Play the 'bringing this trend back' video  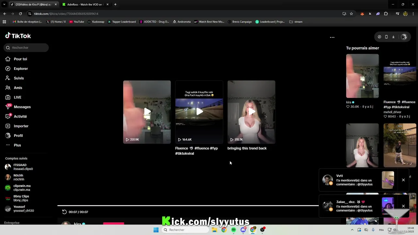pos(251,112)
